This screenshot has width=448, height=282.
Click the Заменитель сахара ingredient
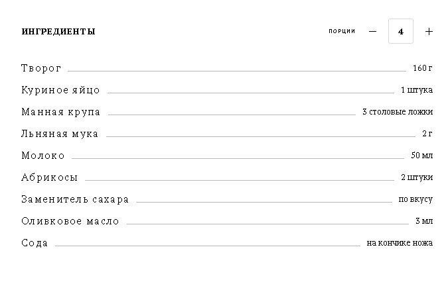75,199
